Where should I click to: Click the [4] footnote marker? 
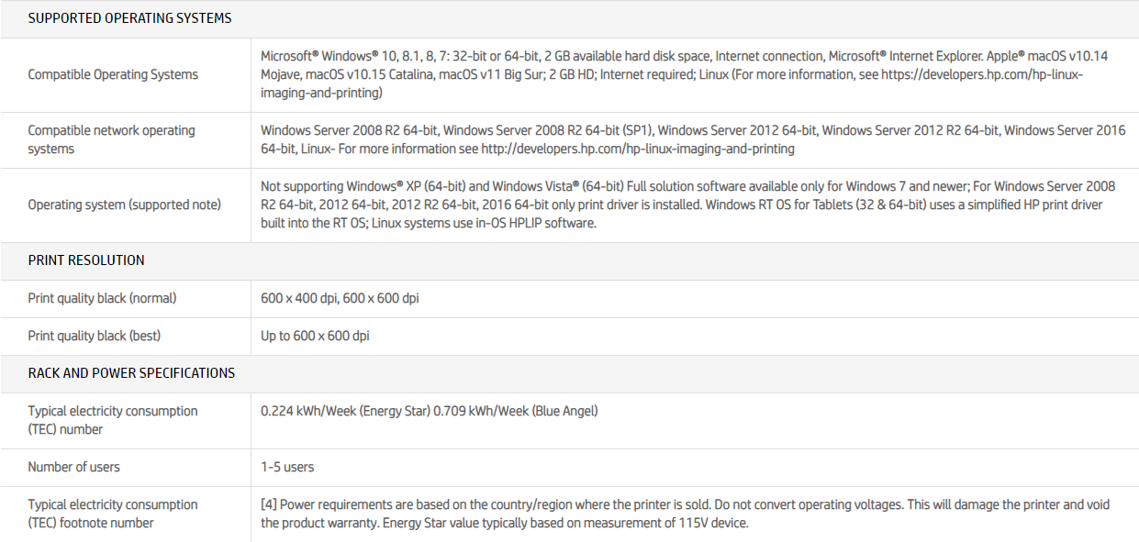pyautogui.click(x=269, y=504)
